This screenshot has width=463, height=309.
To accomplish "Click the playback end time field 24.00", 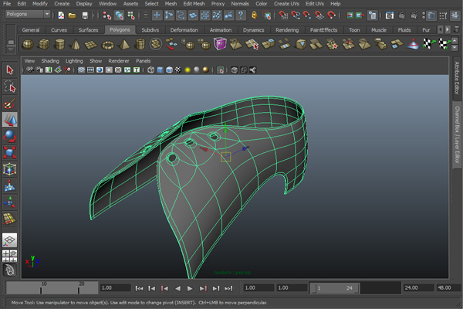I will click(x=418, y=287).
